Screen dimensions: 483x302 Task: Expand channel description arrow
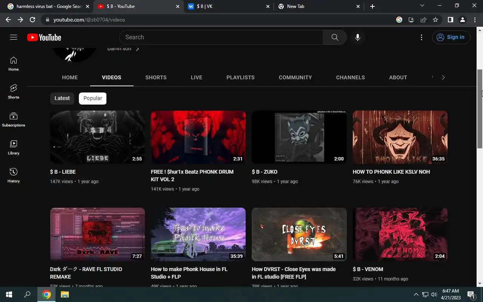[137, 49]
